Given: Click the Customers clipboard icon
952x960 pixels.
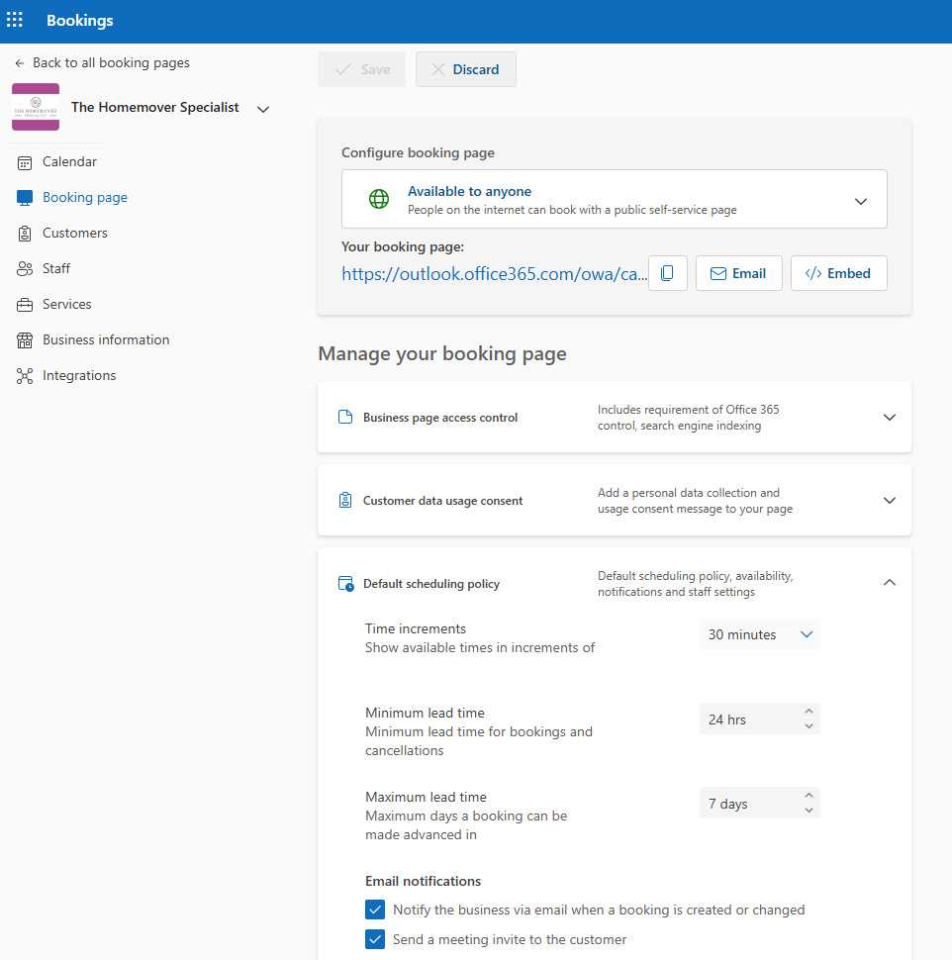Looking at the screenshot, I should 25,234.
